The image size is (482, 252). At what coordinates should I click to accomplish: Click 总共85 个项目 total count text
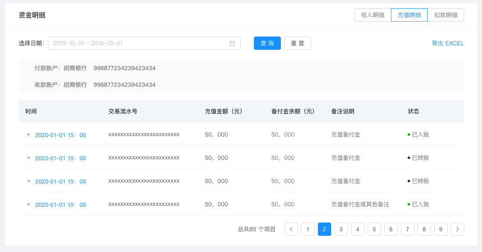(257, 229)
